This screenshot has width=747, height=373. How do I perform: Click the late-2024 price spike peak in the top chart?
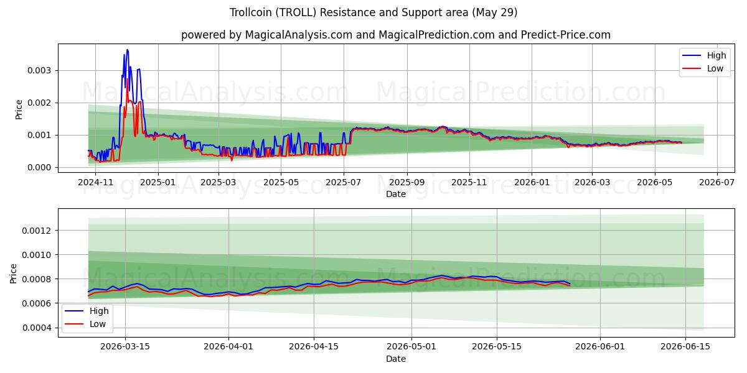127,50
